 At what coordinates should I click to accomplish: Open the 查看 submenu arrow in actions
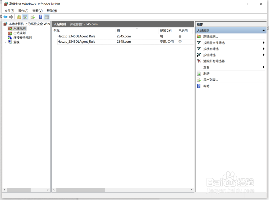click(x=264, y=67)
